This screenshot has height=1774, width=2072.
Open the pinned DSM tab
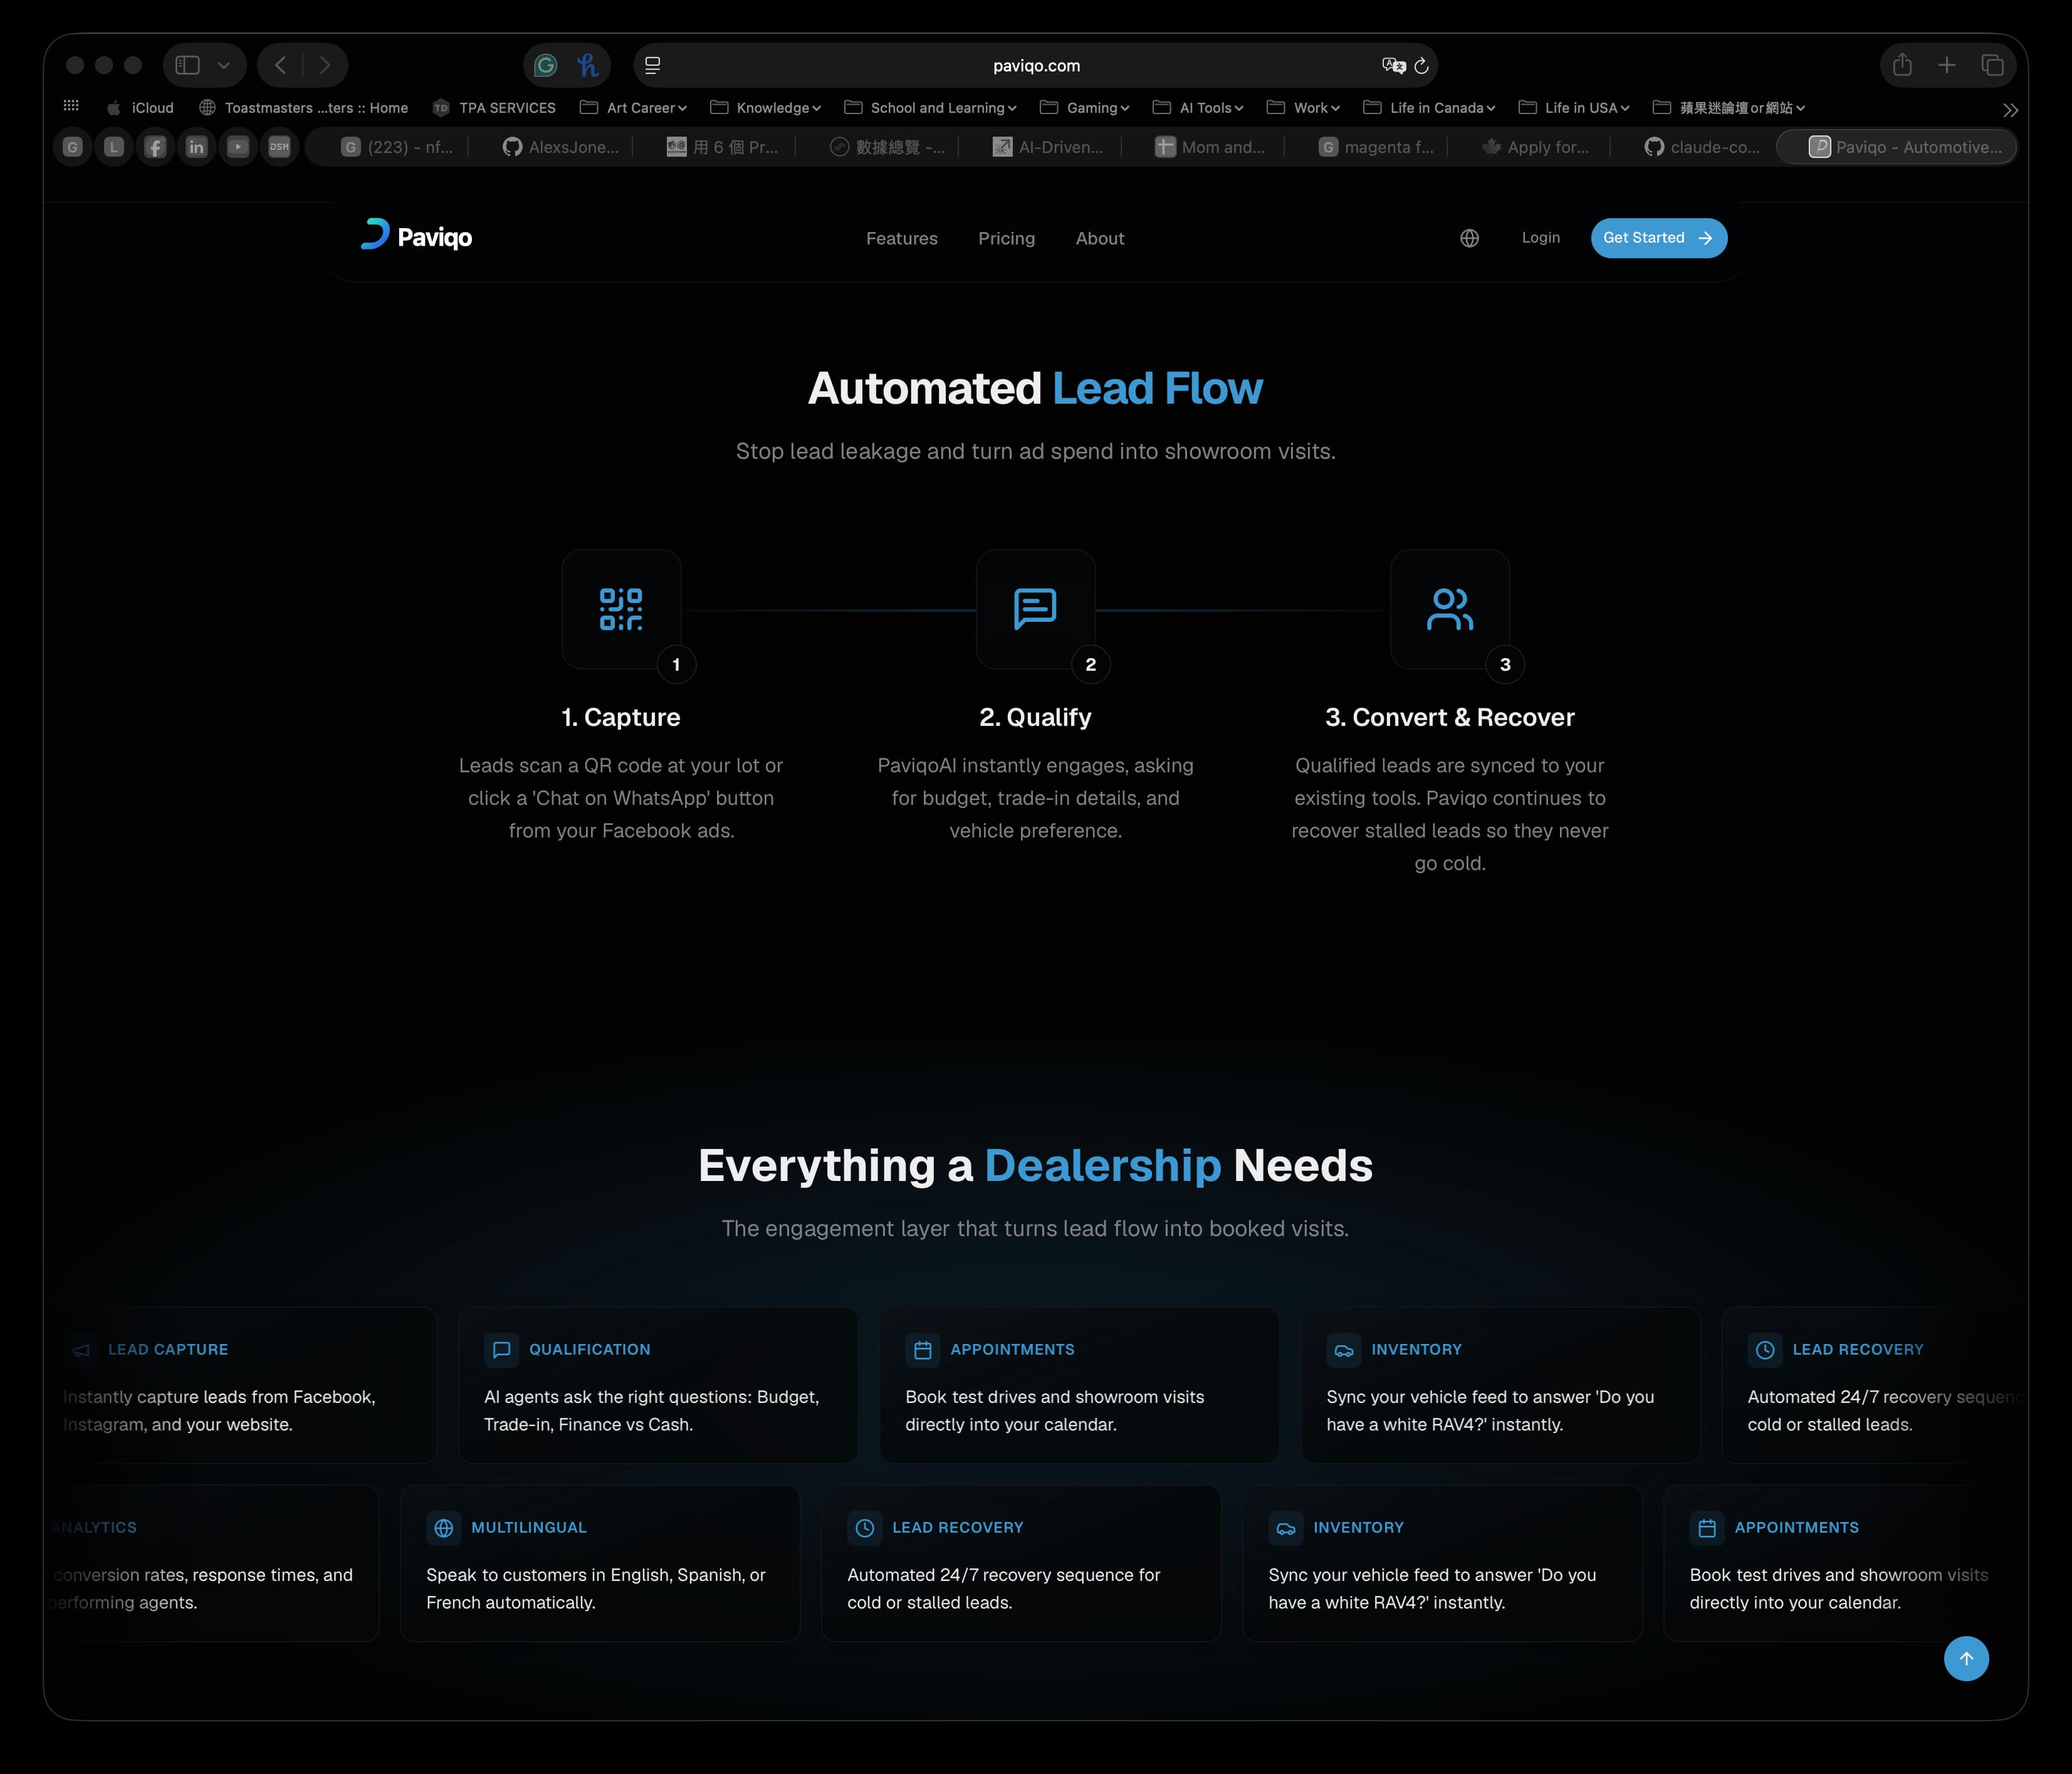[x=279, y=147]
